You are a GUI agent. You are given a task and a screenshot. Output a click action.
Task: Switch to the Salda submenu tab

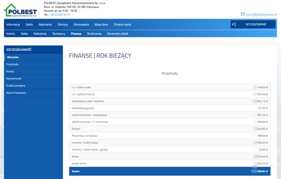(24, 34)
